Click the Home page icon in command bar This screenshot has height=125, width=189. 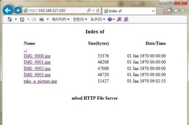(10, 19)
